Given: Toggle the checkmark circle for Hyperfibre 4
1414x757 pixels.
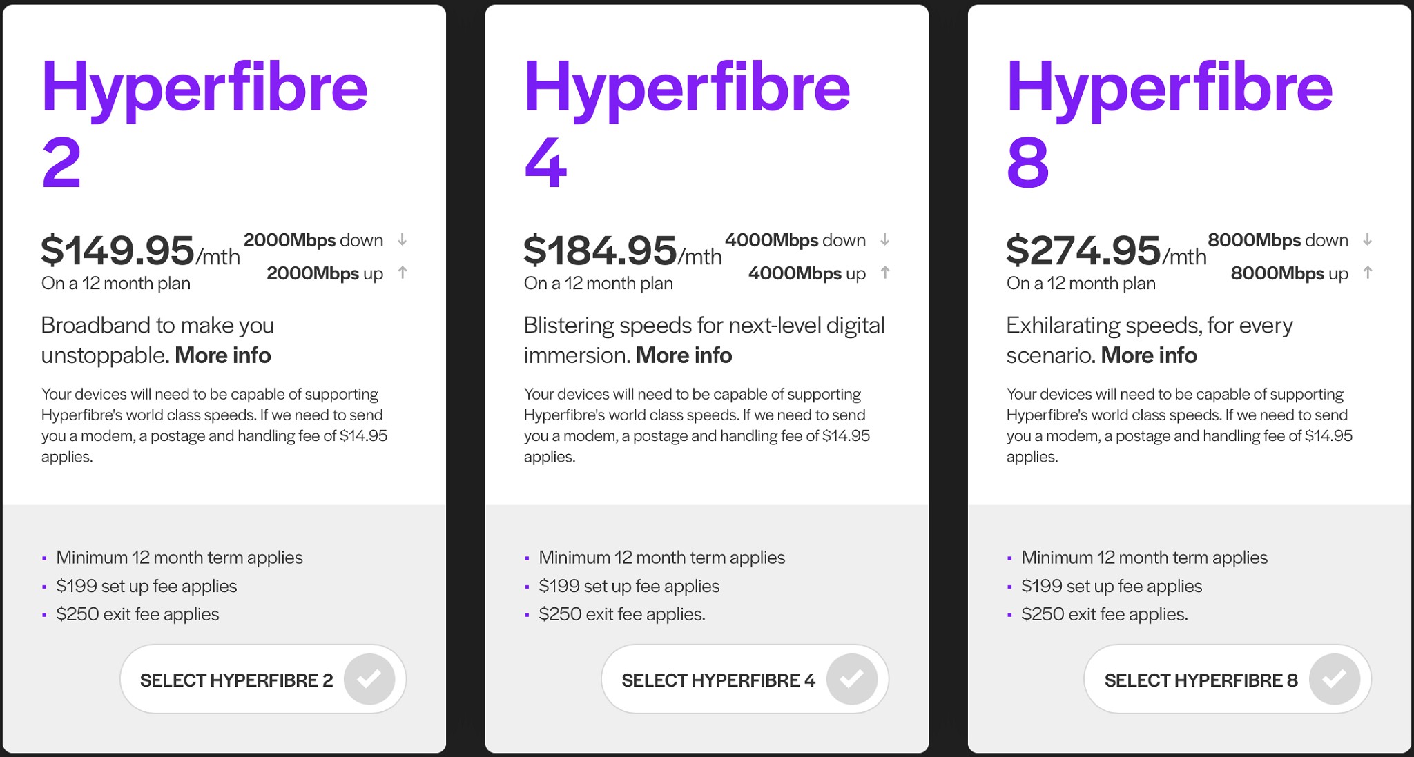Looking at the screenshot, I should click(852, 679).
